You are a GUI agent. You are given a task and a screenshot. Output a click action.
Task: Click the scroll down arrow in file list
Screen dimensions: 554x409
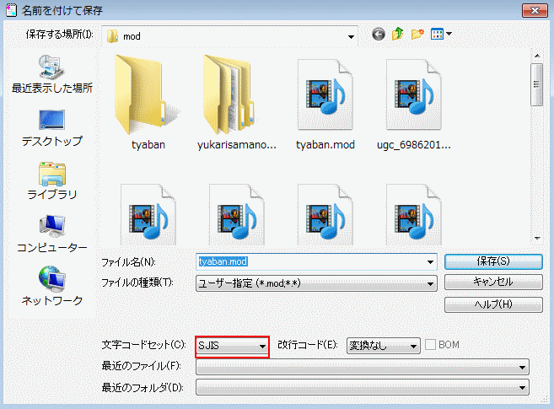point(537,239)
